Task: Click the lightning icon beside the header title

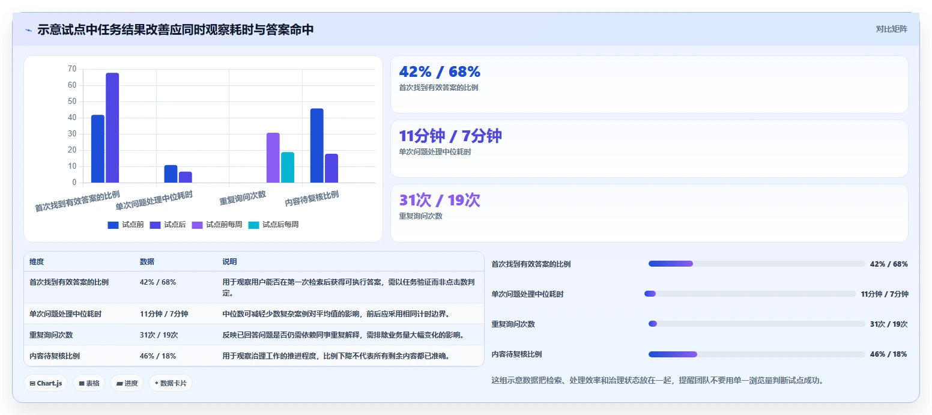Action: tap(28, 30)
